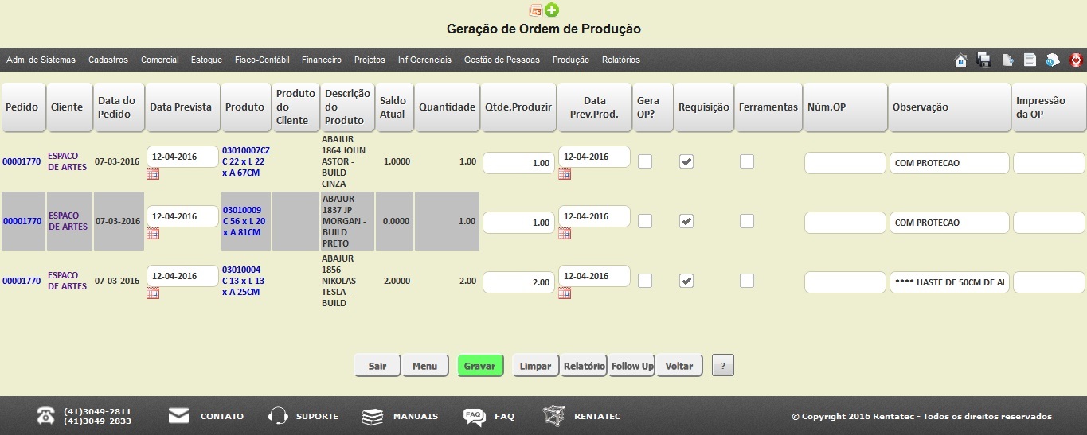Click the Pedido column header
The image size is (1087, 435).
point(22,107)
